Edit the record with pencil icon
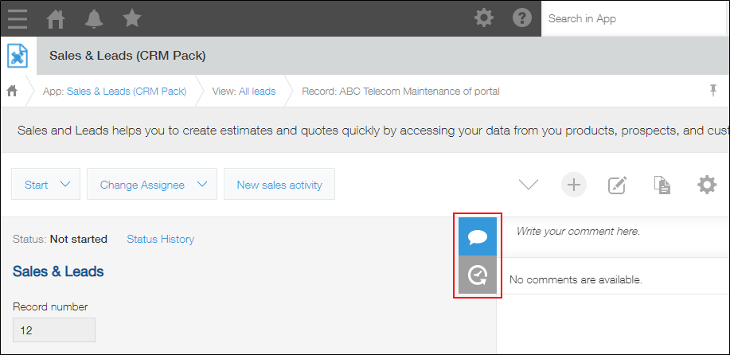The height and width of the screenshot is (355, 730). click(x=617, y=185)
